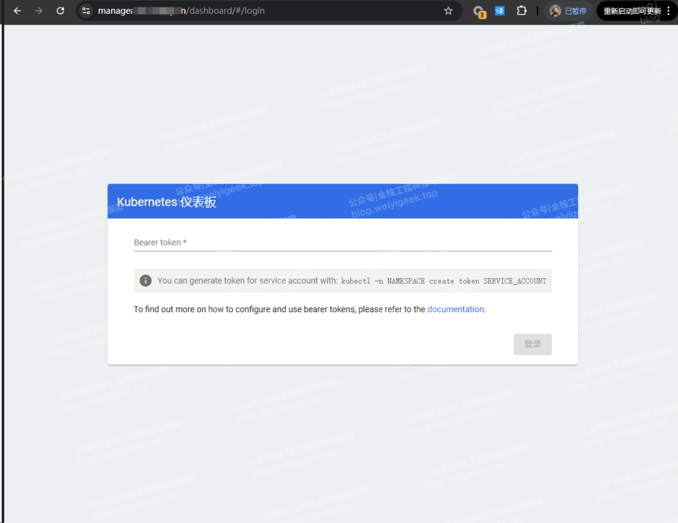Click the Kubernetes 仪表板 title text

(166, 202)
